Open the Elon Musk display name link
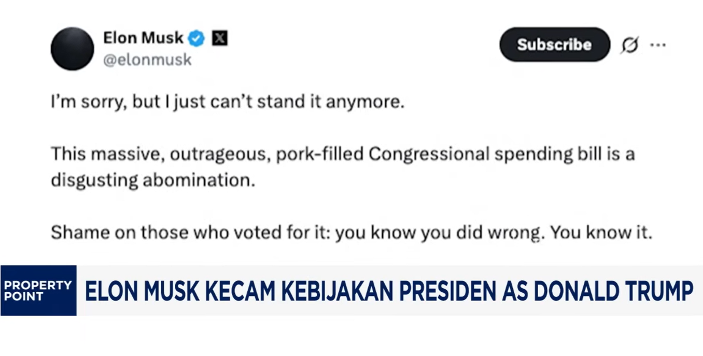Viewport: 703px width, 356px height. click(143, 38)
